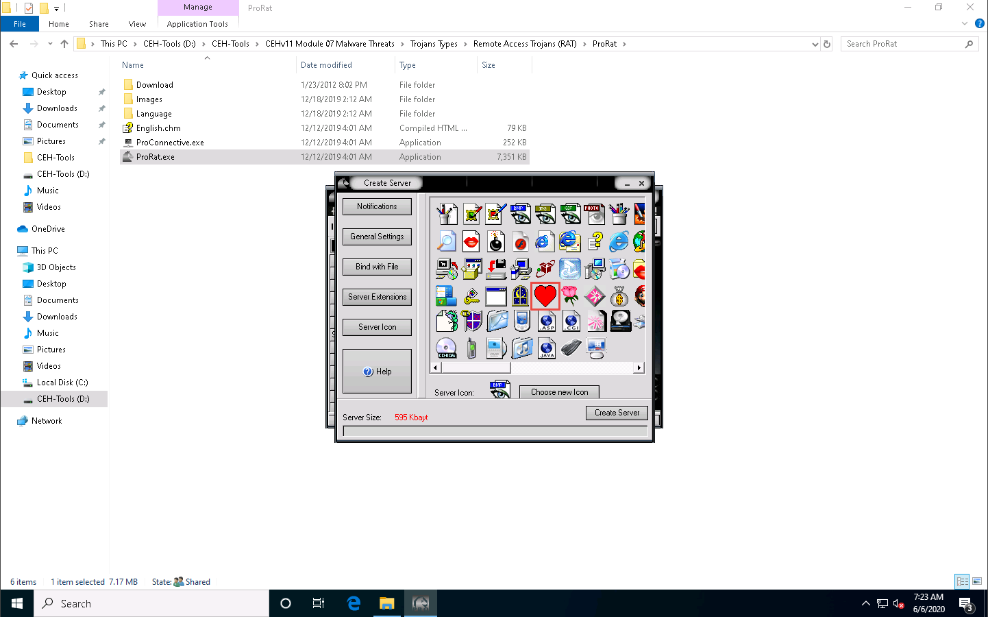Select the red heart server icon
Viewport: 988px width, 617px height.
pos(545,296)
